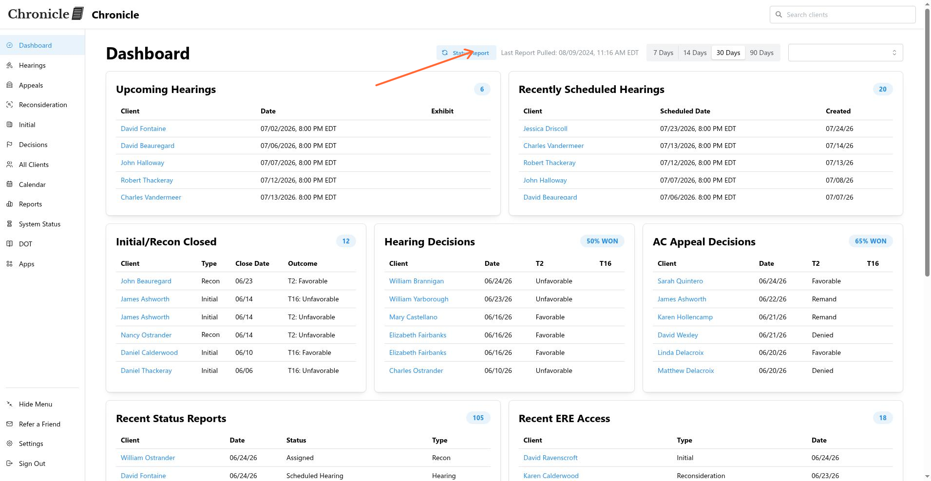This screenshot has width=931, height=481.
Task: Click the Hide Menu collapse icon
Action: click(x=9, y=404)
